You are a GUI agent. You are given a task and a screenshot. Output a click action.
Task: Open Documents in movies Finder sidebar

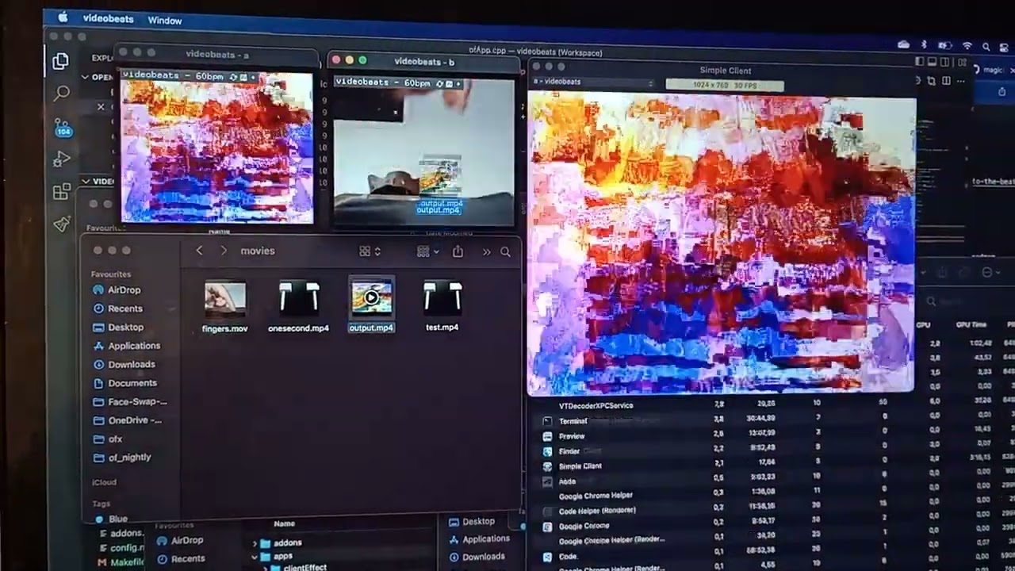coord(124,383)
